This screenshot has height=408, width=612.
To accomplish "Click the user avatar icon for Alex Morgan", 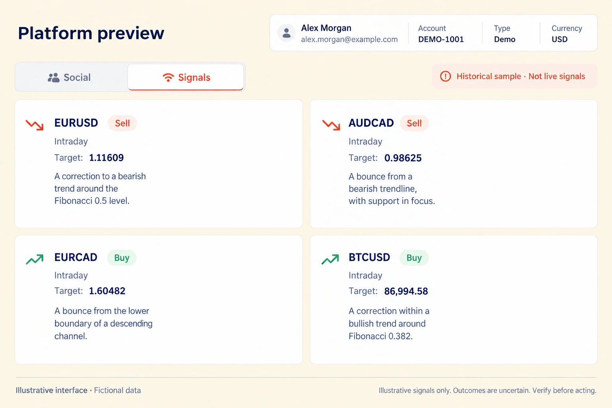I will click(286, 33).
